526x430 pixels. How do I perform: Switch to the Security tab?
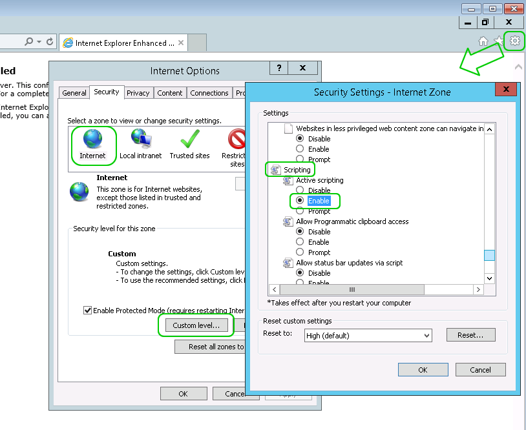coord(107,92)
